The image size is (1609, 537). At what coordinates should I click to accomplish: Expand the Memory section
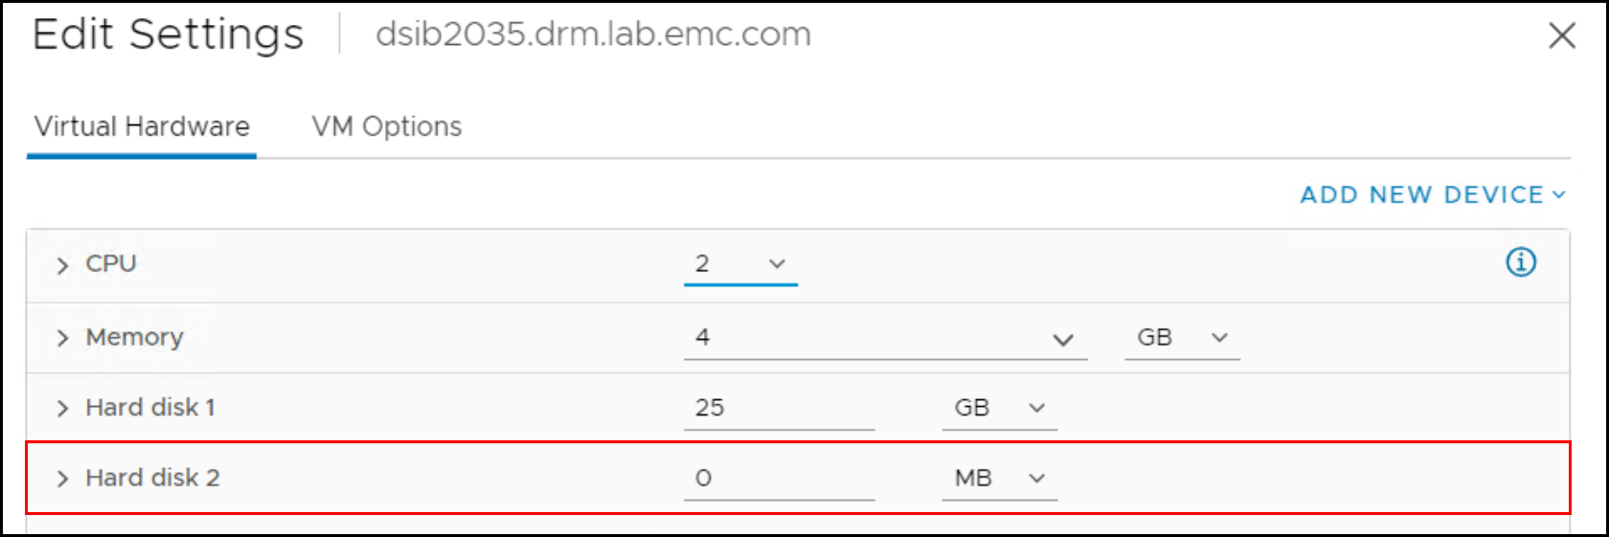click(x=63, y=338)
